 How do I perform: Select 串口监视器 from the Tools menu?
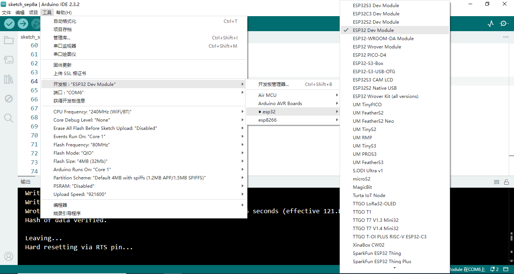pyautogui.click(x=65, y=46)
